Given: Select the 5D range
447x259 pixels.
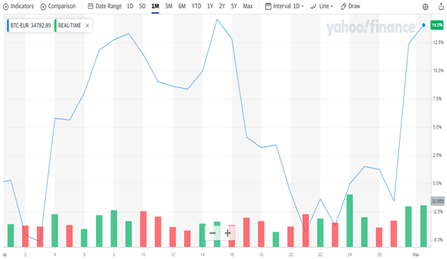Looking at the screenshot, I should pyautogui.click(x=142, y=6).
